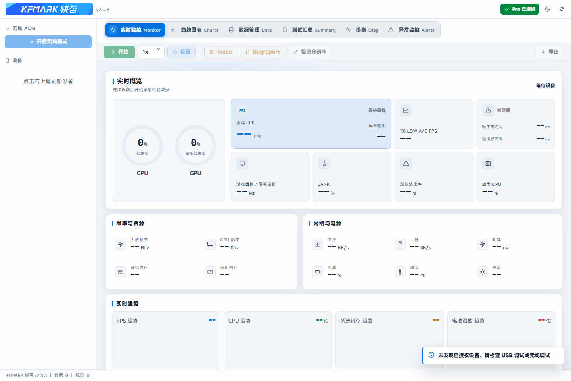571x381 pixels.
Task: Click the Bugreport button
Action: pos(263,52)
